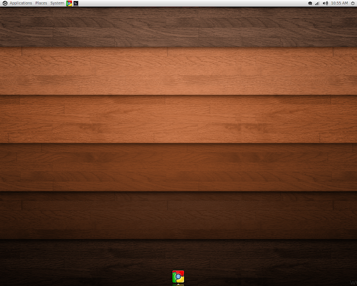Open the volume speaker control

point(325,3)
